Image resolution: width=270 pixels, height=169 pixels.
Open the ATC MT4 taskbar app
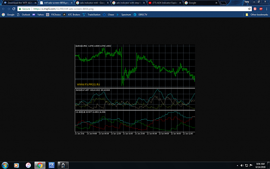63,166
